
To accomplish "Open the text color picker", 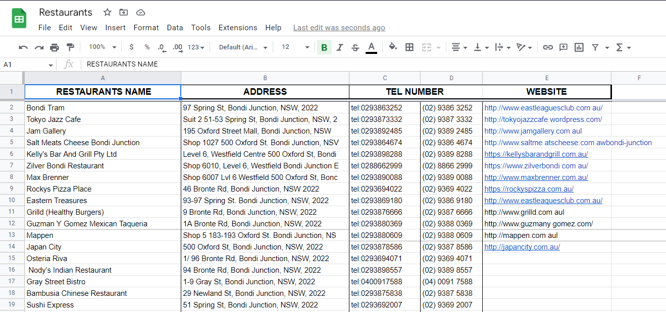I will coord(371,47).
